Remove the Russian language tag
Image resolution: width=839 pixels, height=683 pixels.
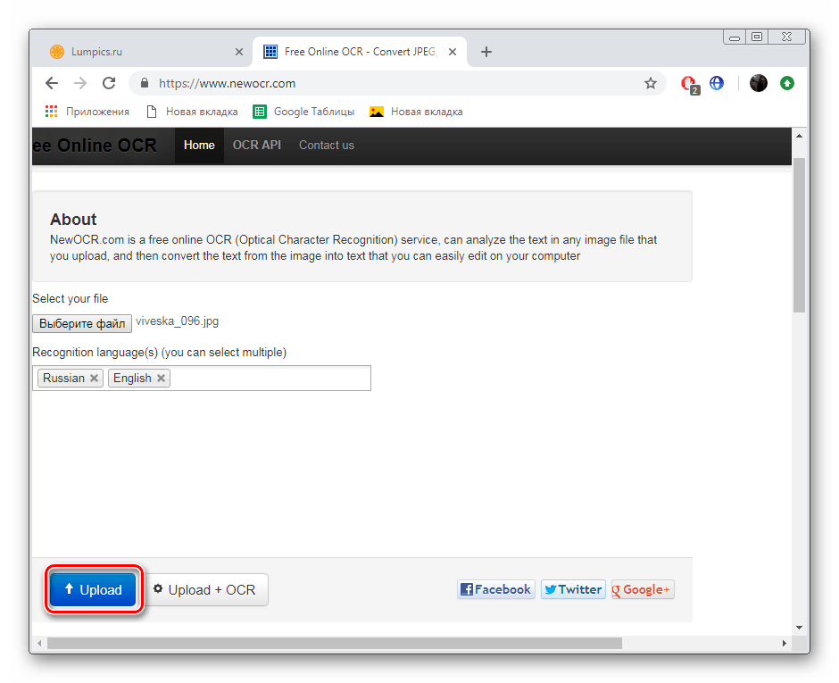(95, 378)
